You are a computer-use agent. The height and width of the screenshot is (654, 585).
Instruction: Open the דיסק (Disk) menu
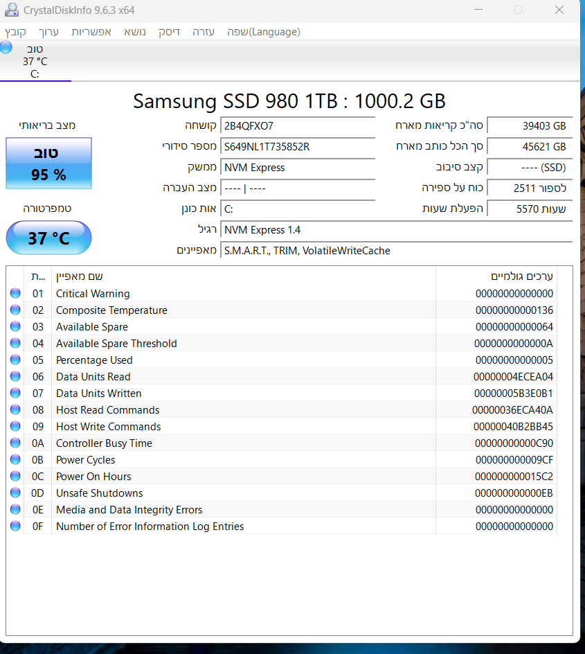pyautogui.click(x=169, y=32)
